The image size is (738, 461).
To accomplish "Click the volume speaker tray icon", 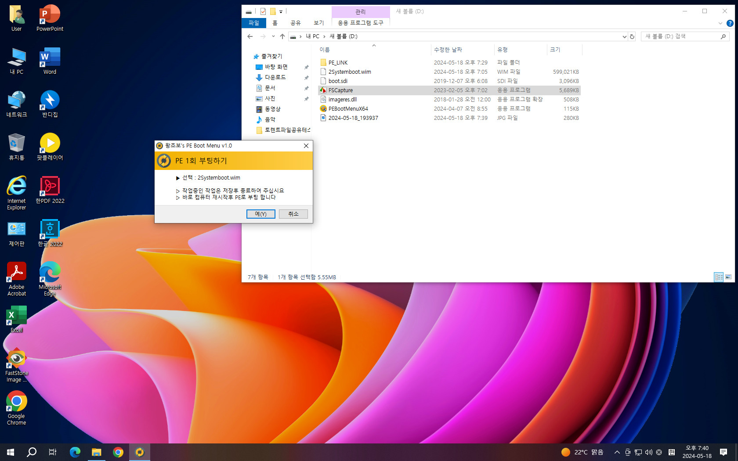I will click(x=649, y=452).
